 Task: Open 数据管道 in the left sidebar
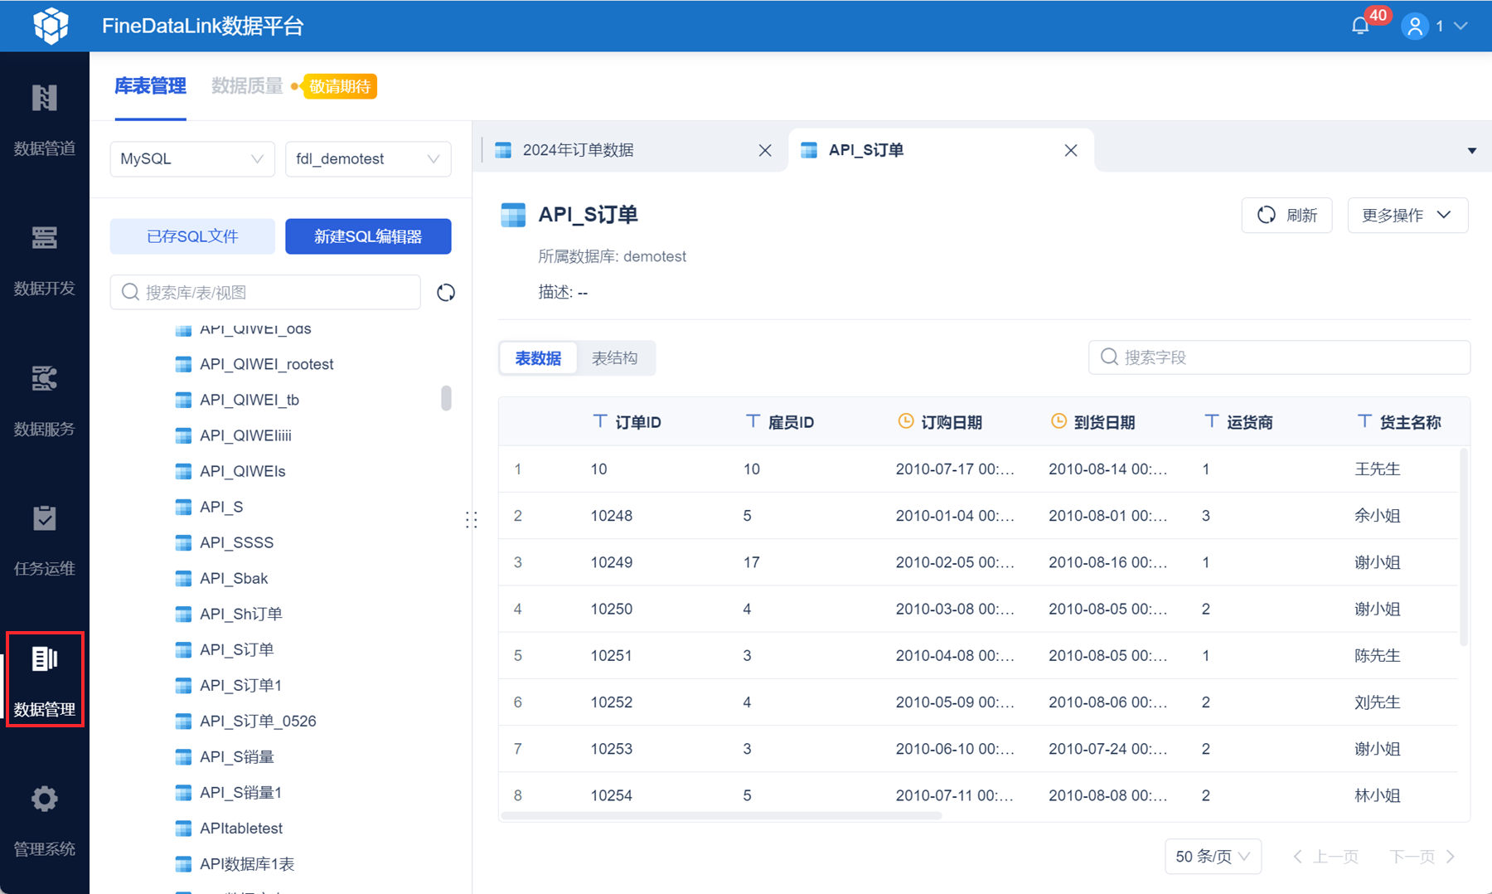45,120
